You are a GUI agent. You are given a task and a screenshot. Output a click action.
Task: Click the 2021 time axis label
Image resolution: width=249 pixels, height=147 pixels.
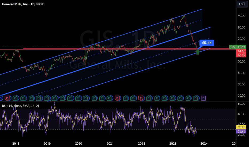click(110, 144)
